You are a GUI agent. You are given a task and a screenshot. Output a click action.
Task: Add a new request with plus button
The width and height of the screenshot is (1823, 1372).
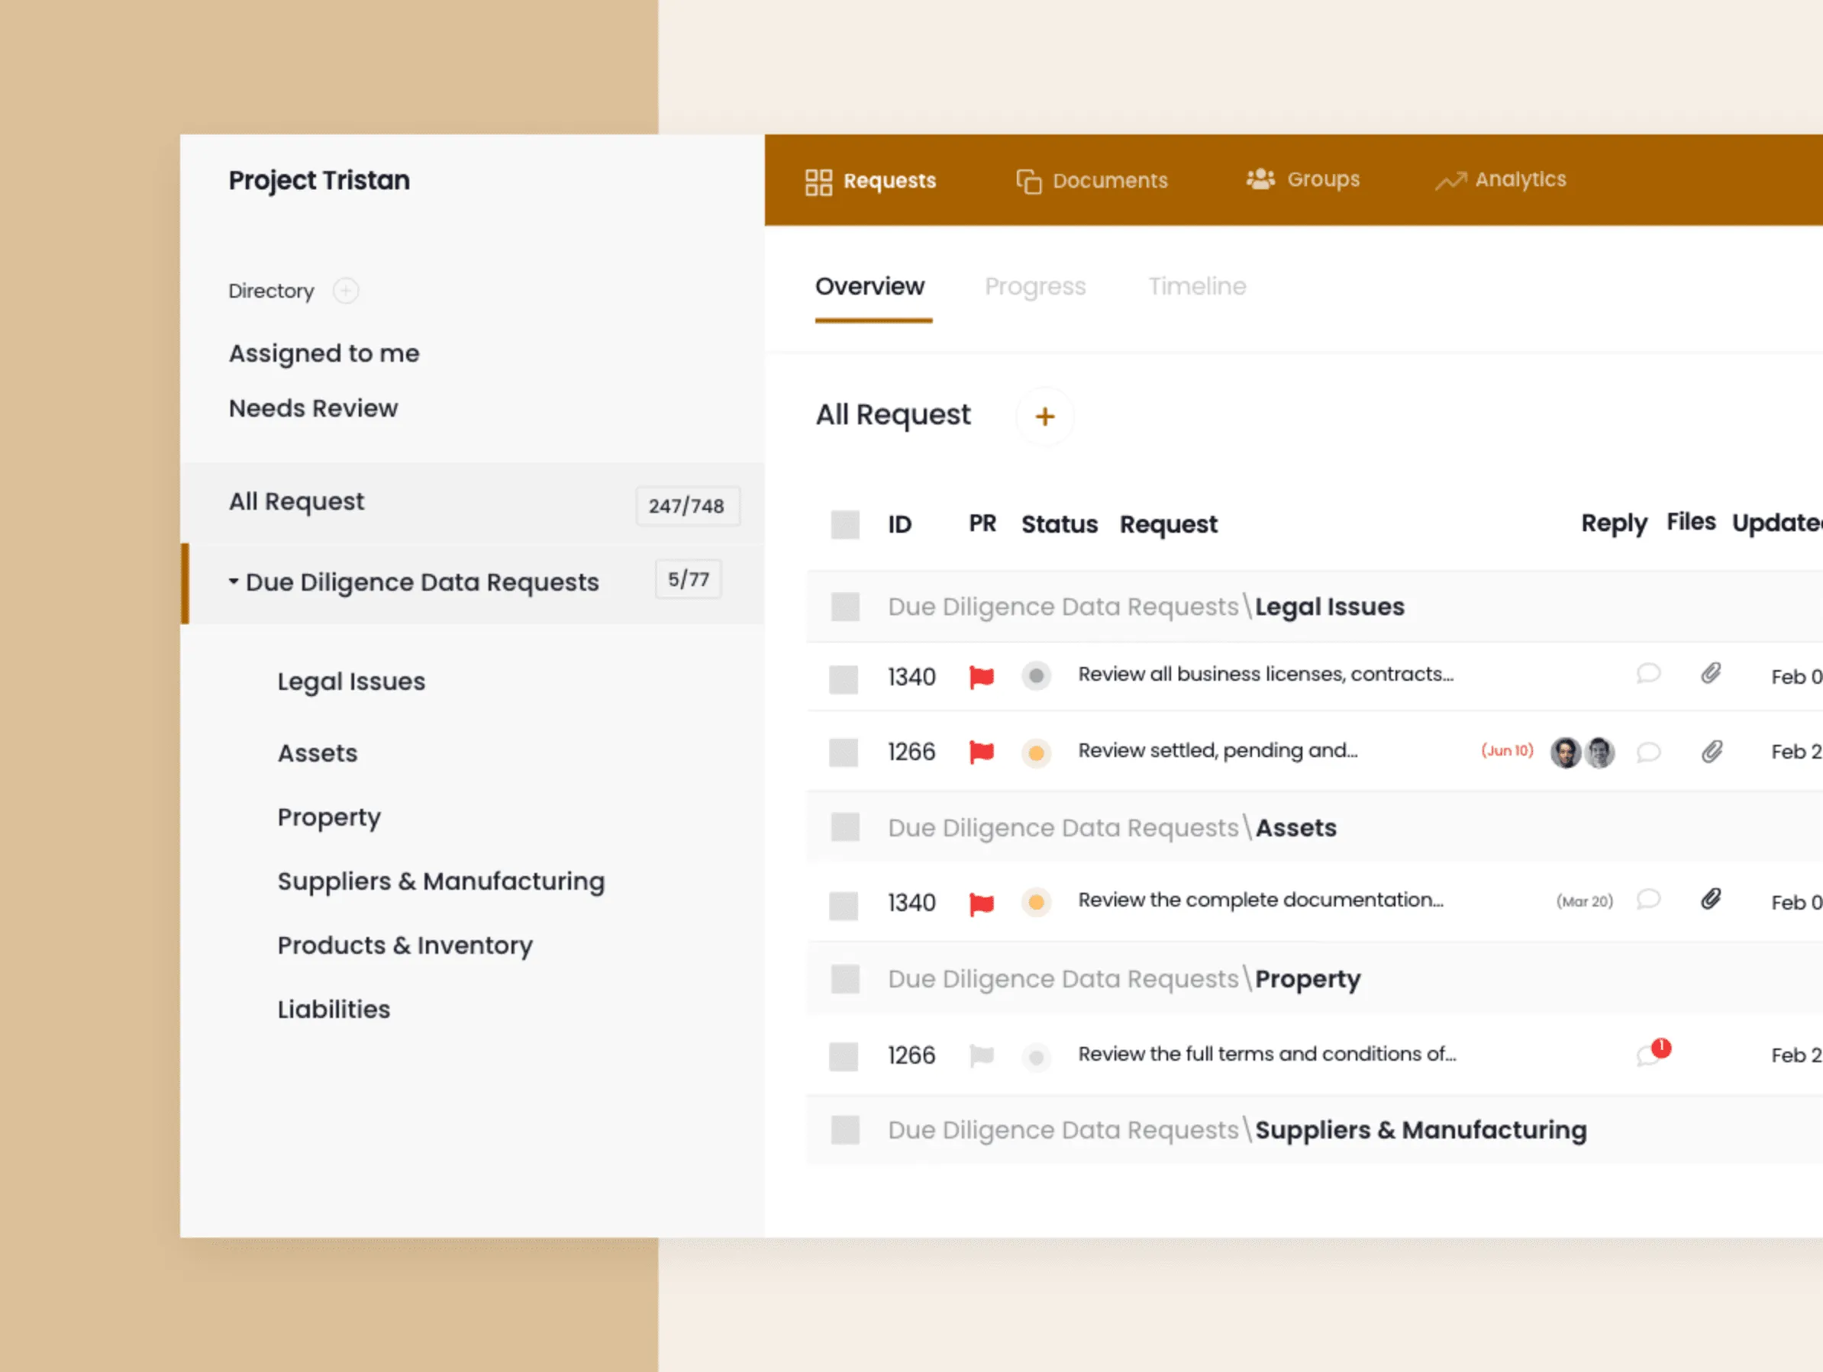pyautogui.click(x=1044, y=416)
